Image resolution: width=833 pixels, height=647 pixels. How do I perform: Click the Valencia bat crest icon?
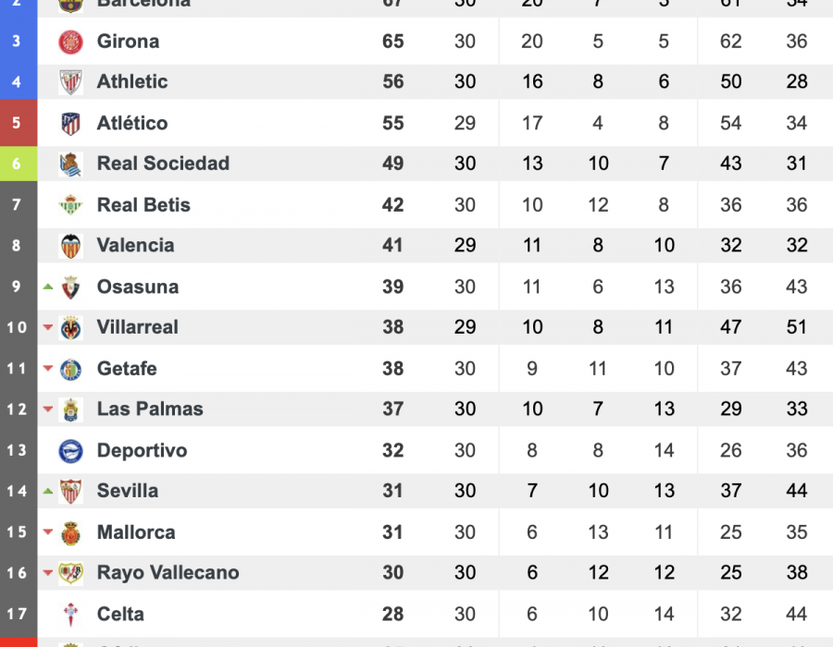click(70, 246)
